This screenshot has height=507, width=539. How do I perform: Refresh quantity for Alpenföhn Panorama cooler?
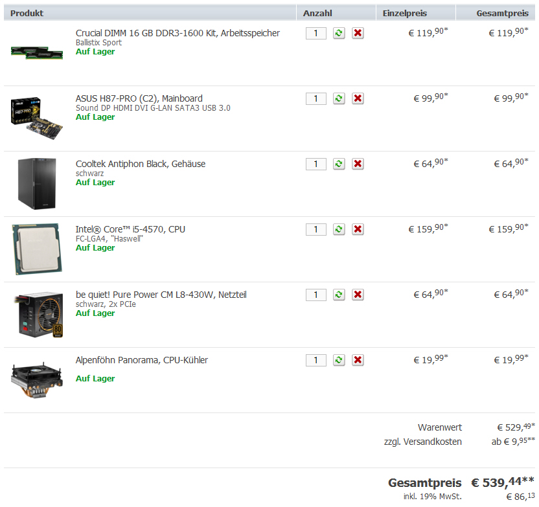[339, 360]
